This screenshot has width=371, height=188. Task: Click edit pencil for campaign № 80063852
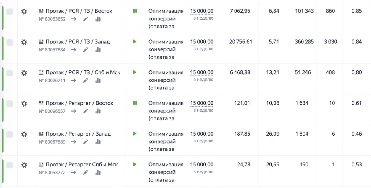click(x=86, y=19)
